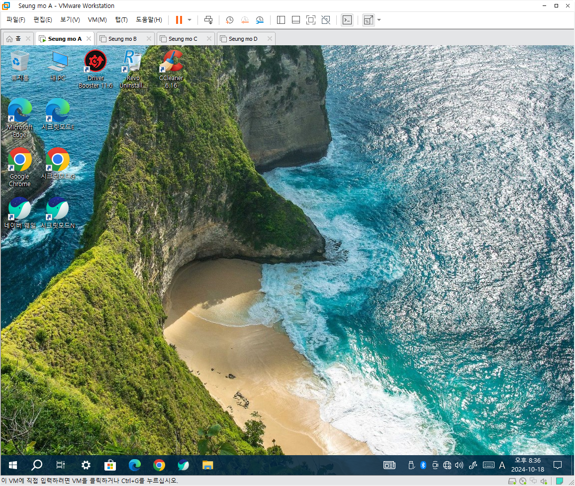Take a snapshot of this virtual machine
Viewport: 575px width, 486px height.
tap(230, 20)
